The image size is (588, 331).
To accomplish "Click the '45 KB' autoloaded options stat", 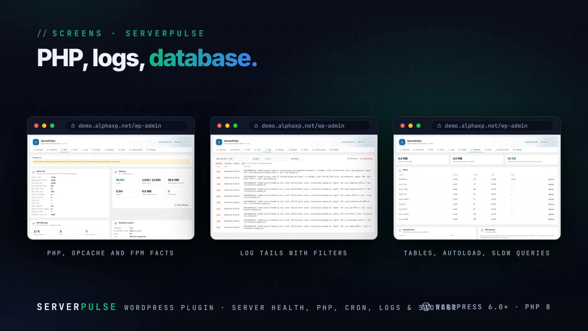I will coord(512,159).
